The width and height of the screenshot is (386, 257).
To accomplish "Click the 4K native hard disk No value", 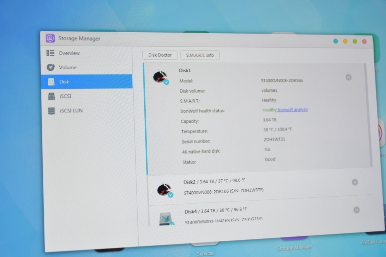I will [x=267, y=149].
